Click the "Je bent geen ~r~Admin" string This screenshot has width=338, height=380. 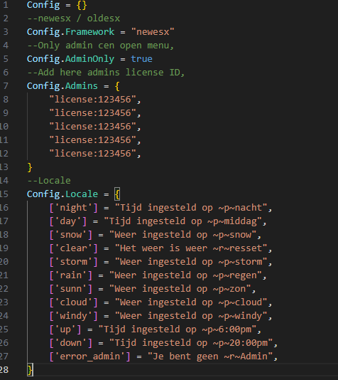tap(210, 357)
